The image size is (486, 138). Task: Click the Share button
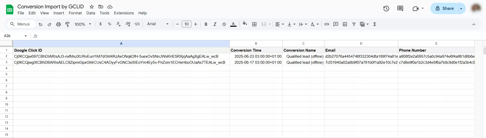point(444,9)
